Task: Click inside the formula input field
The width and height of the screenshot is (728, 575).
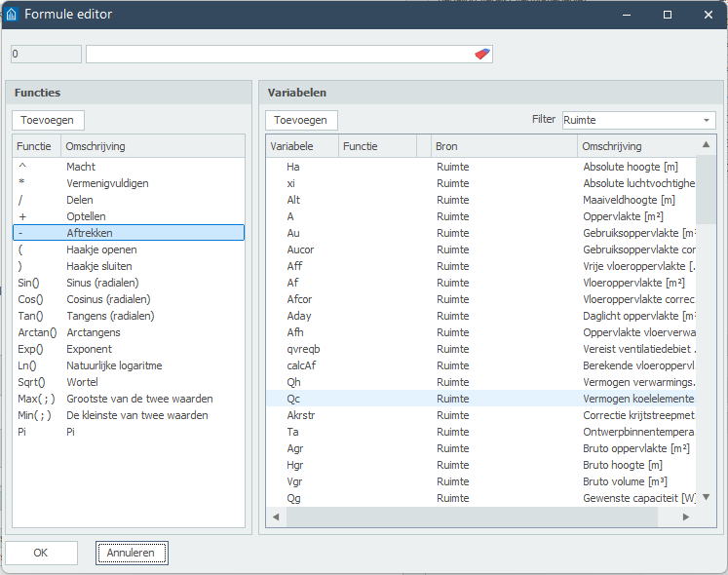Action: click(278, 54)
